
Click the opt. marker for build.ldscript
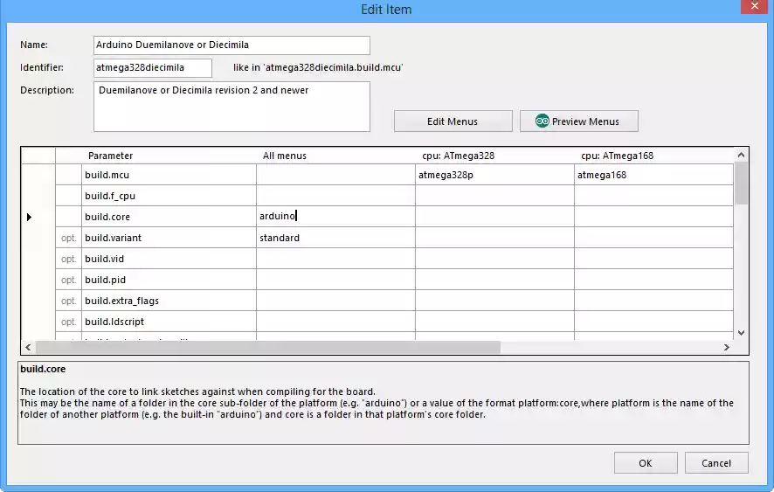click(x=69, y=322)
